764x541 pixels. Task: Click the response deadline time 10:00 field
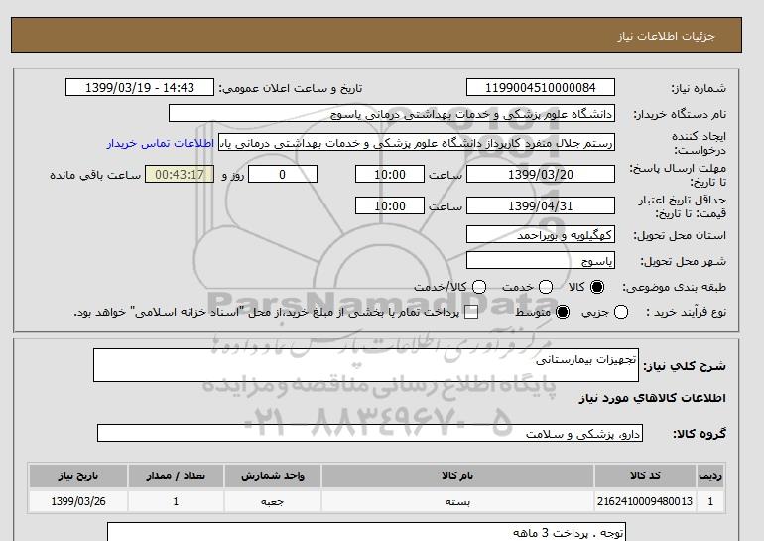(390, 174)
